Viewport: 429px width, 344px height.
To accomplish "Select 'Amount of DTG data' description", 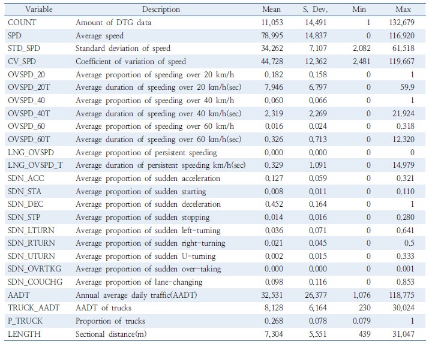I will pyautogui.click(x=113, y=23).
